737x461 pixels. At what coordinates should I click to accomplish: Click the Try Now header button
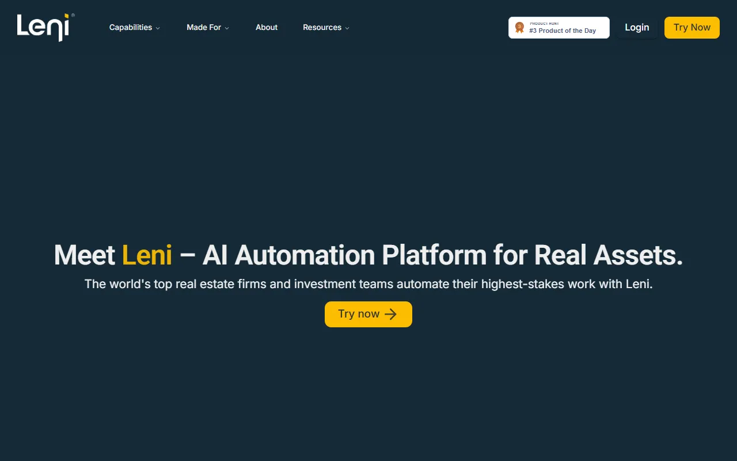click(692, 28)
